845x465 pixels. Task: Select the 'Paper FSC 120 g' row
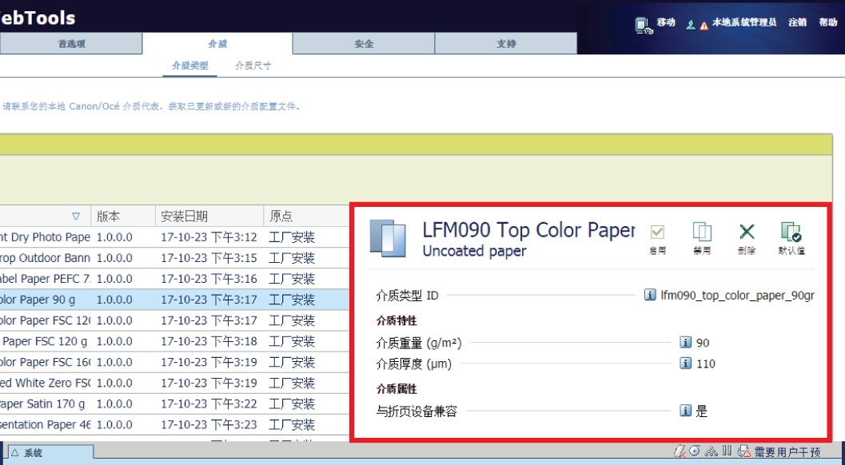pos(174,341)
